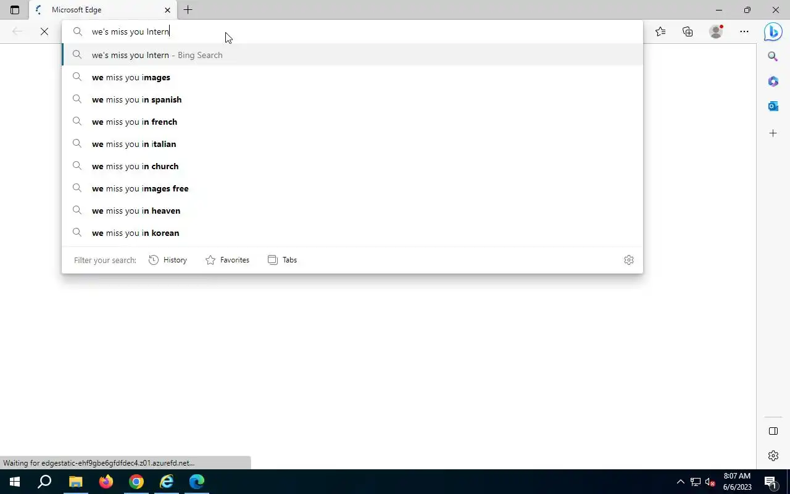Screen dimensions: 790x494
Task: Open muted volume tray icon
Action: point(710,482)
